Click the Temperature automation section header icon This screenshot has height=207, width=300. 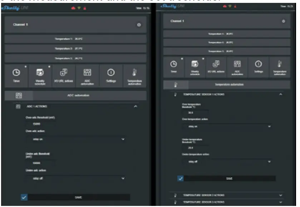click(x=176, y=85)
